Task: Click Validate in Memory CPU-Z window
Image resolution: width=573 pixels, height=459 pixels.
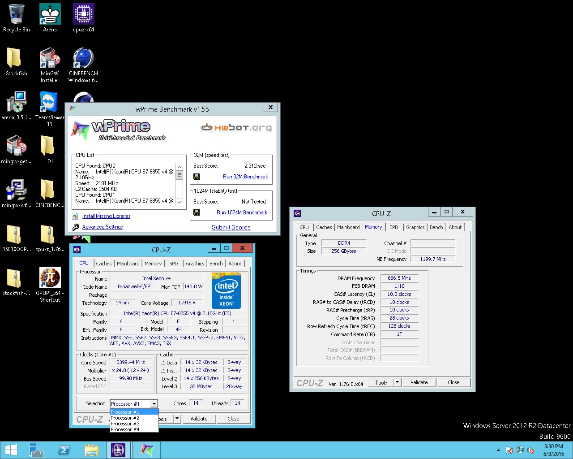Action: point(419,382)
